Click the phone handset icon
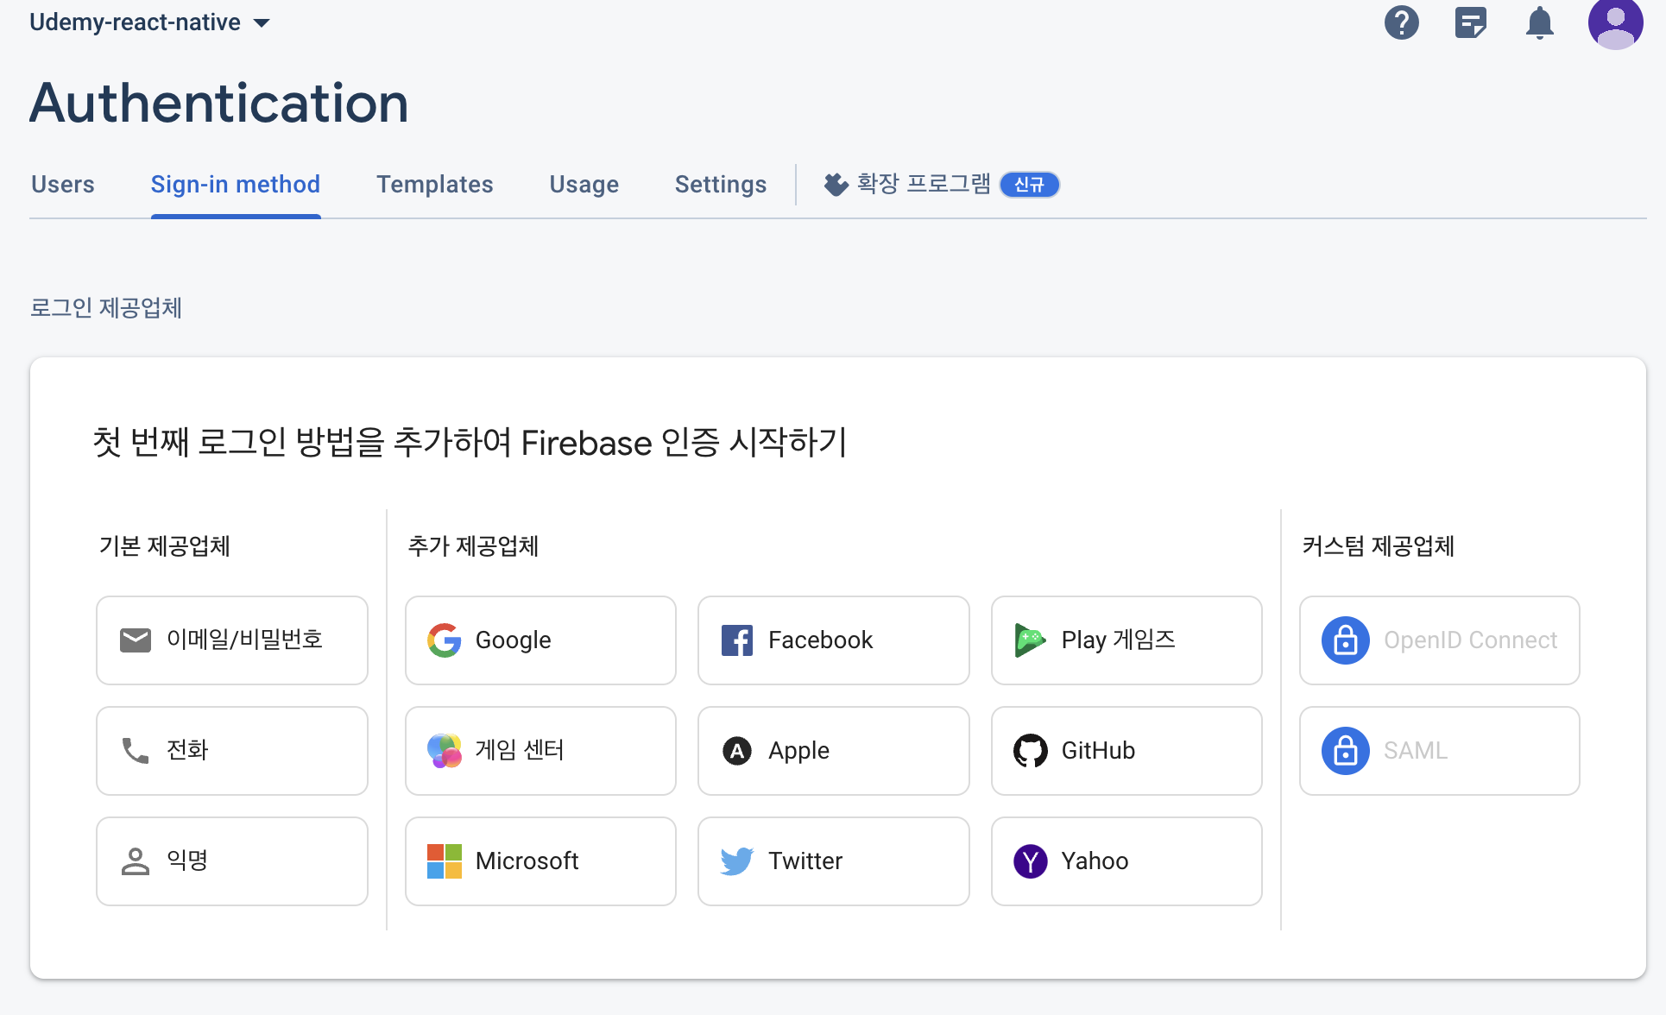 click(136, 751)
